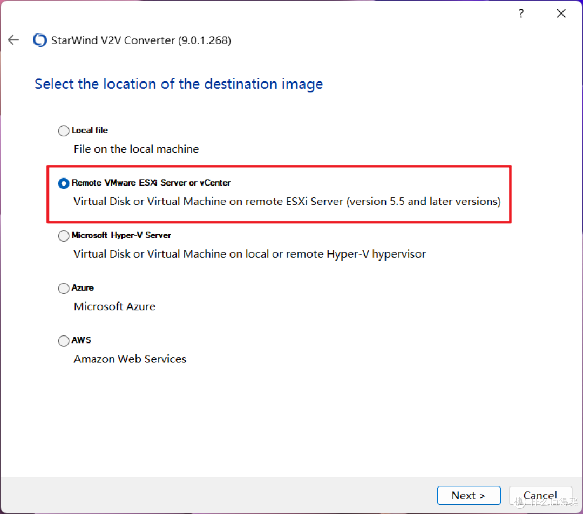Click the StarWind logo icon
The height and width of the screenshot is (514, 583).
pos(39,40)
